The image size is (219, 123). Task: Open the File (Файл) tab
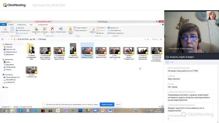tap(3, 25)
